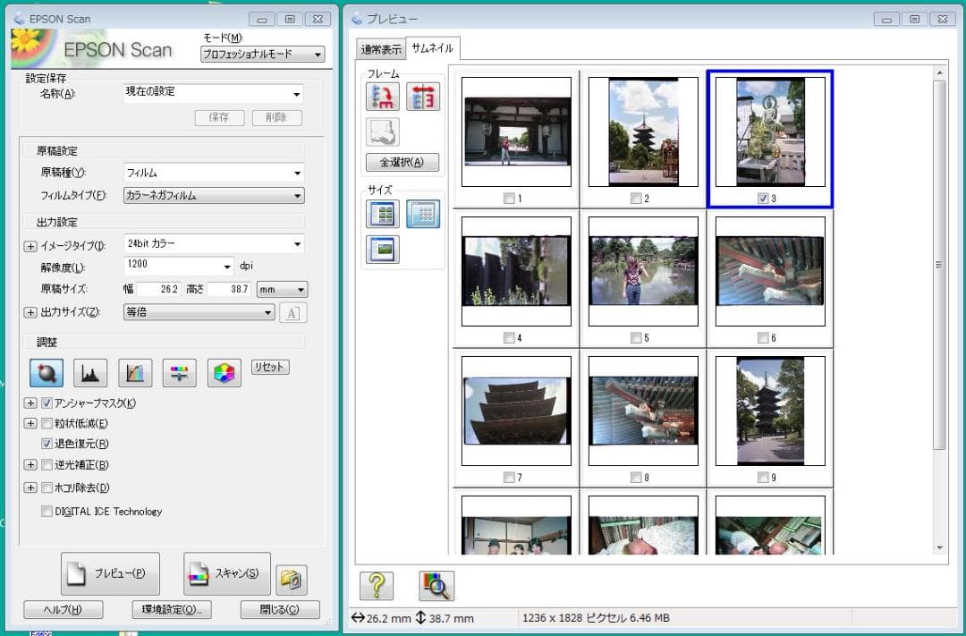Open the histogram adjustment tool
The image size is (966, 636).
tap(90, 372)
